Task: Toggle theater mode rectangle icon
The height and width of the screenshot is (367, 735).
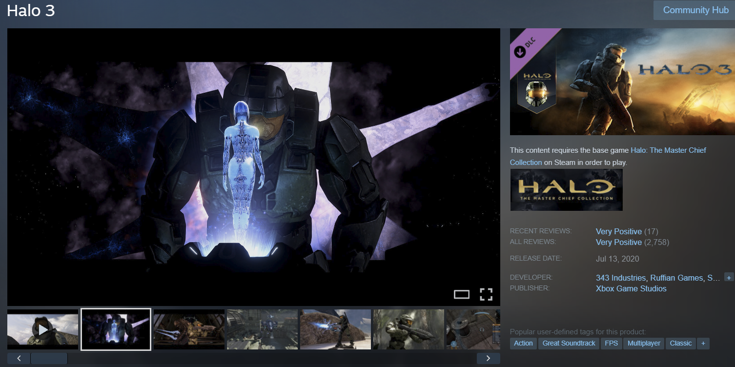Action: 461,294
